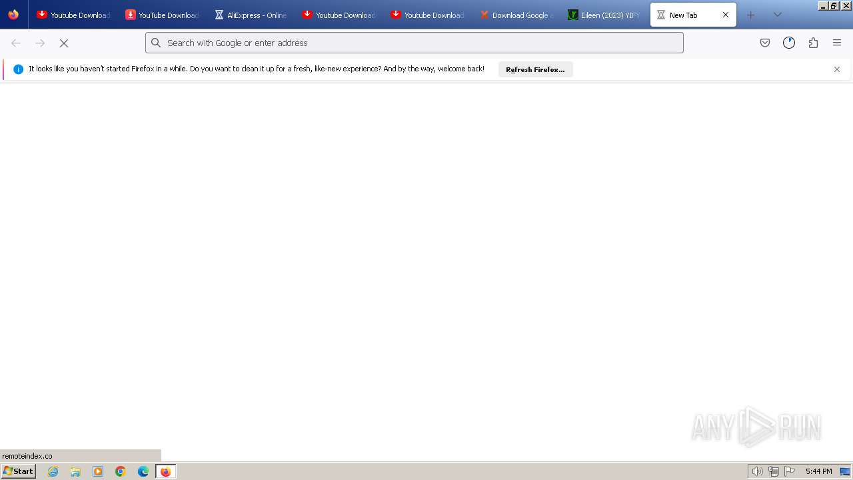Screen dimensions: 853x480
Task: Go back to previous page
Action: coord(16,43)
